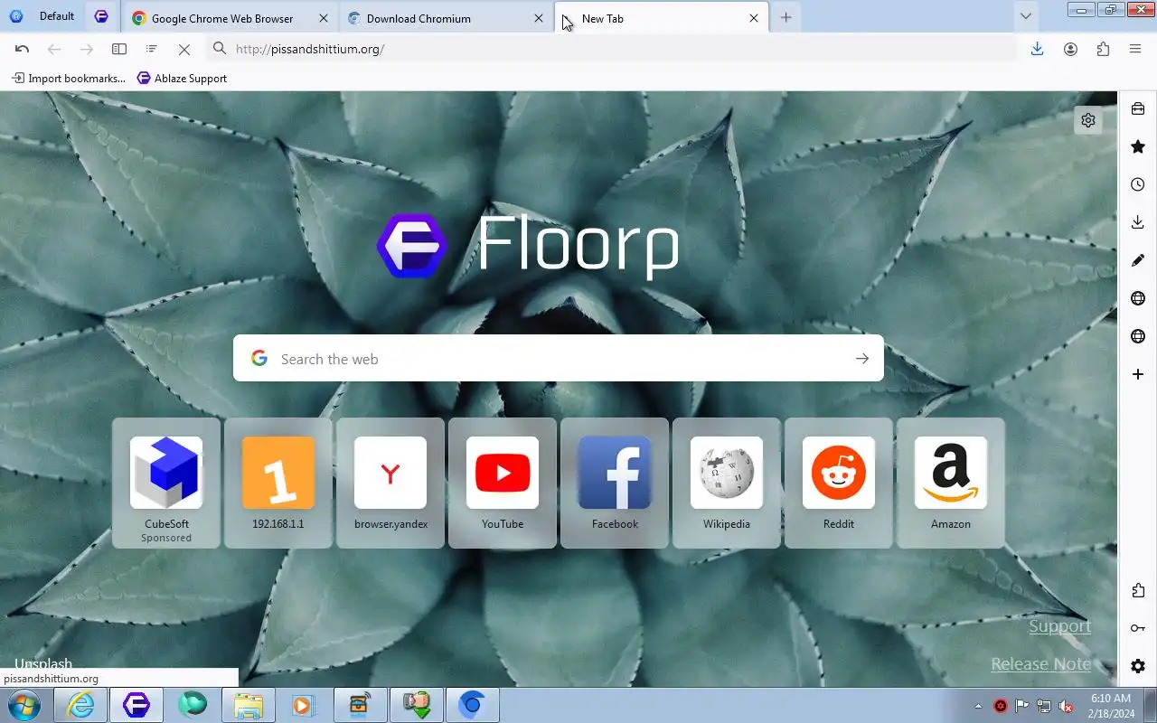Switch to Download Chromium tab
Viewport: 1157px width, 723px height.
[446, 18]
